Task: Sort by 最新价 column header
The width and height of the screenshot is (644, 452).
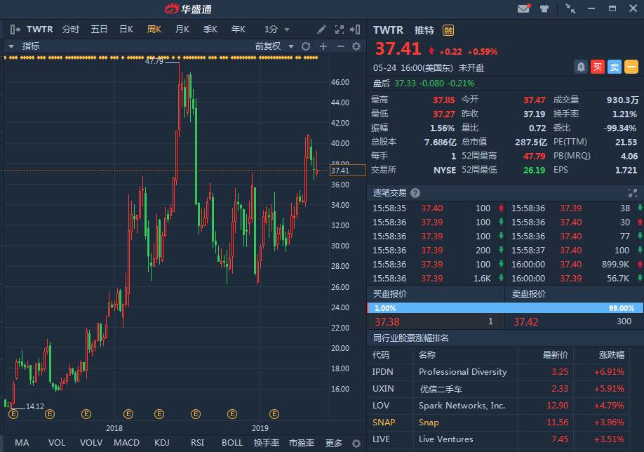Action: point(556,355)
